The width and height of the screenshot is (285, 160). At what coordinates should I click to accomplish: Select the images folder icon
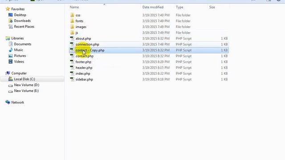(72, 27)
